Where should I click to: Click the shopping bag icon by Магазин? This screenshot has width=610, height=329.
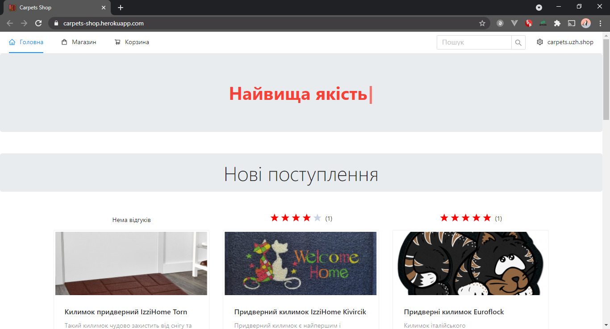64,42
